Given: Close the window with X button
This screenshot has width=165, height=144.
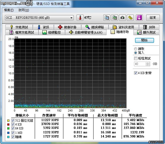Looking at the screenshot, I should (x=157, y=3).
